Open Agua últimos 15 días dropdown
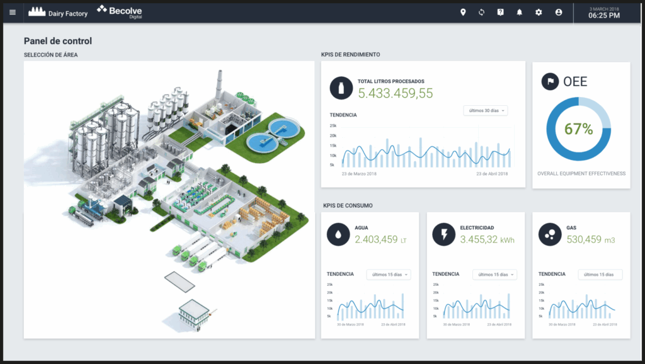The height and width of the screenshot is (364, 645). (x=389, y=275)
